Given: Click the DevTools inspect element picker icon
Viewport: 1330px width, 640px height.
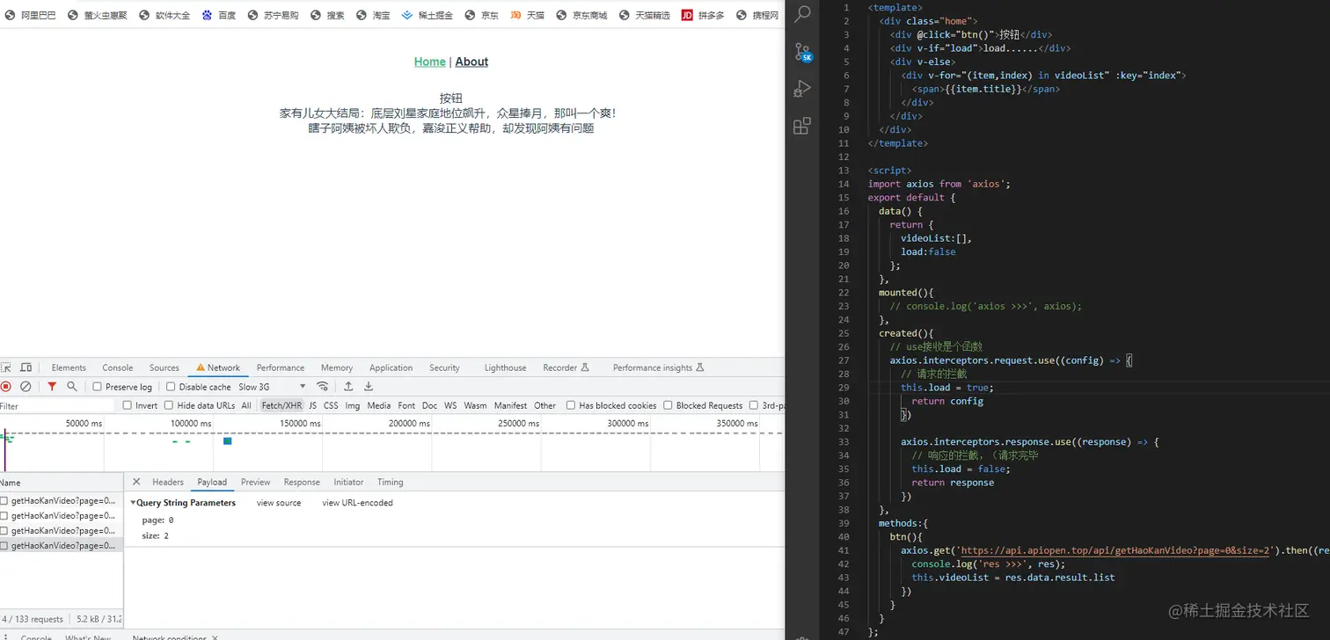Looking at the screenshot, I should [6, 367].
